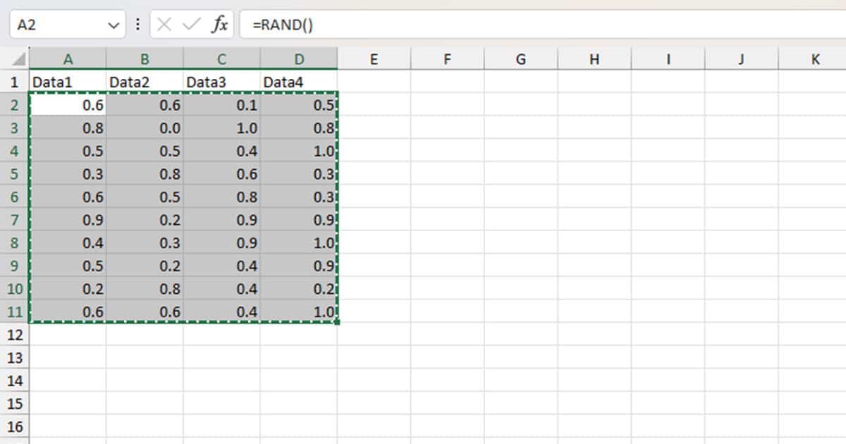
Task: Click the Data4 header cell
Action: click(x=300, y=82)
